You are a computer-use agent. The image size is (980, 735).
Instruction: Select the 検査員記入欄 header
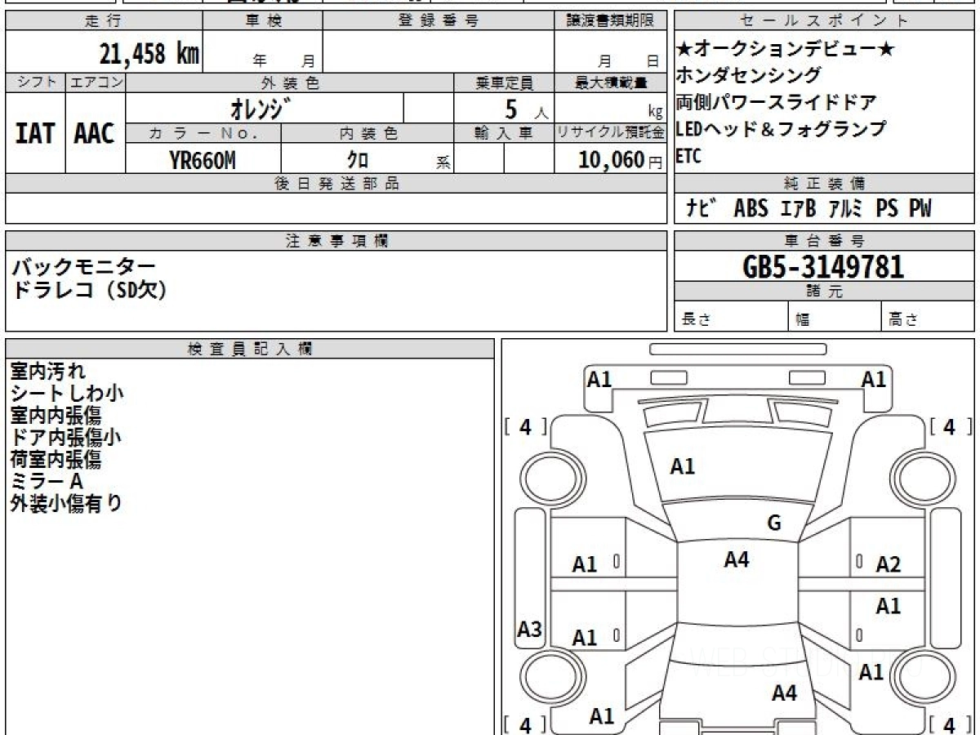[250, 348]
